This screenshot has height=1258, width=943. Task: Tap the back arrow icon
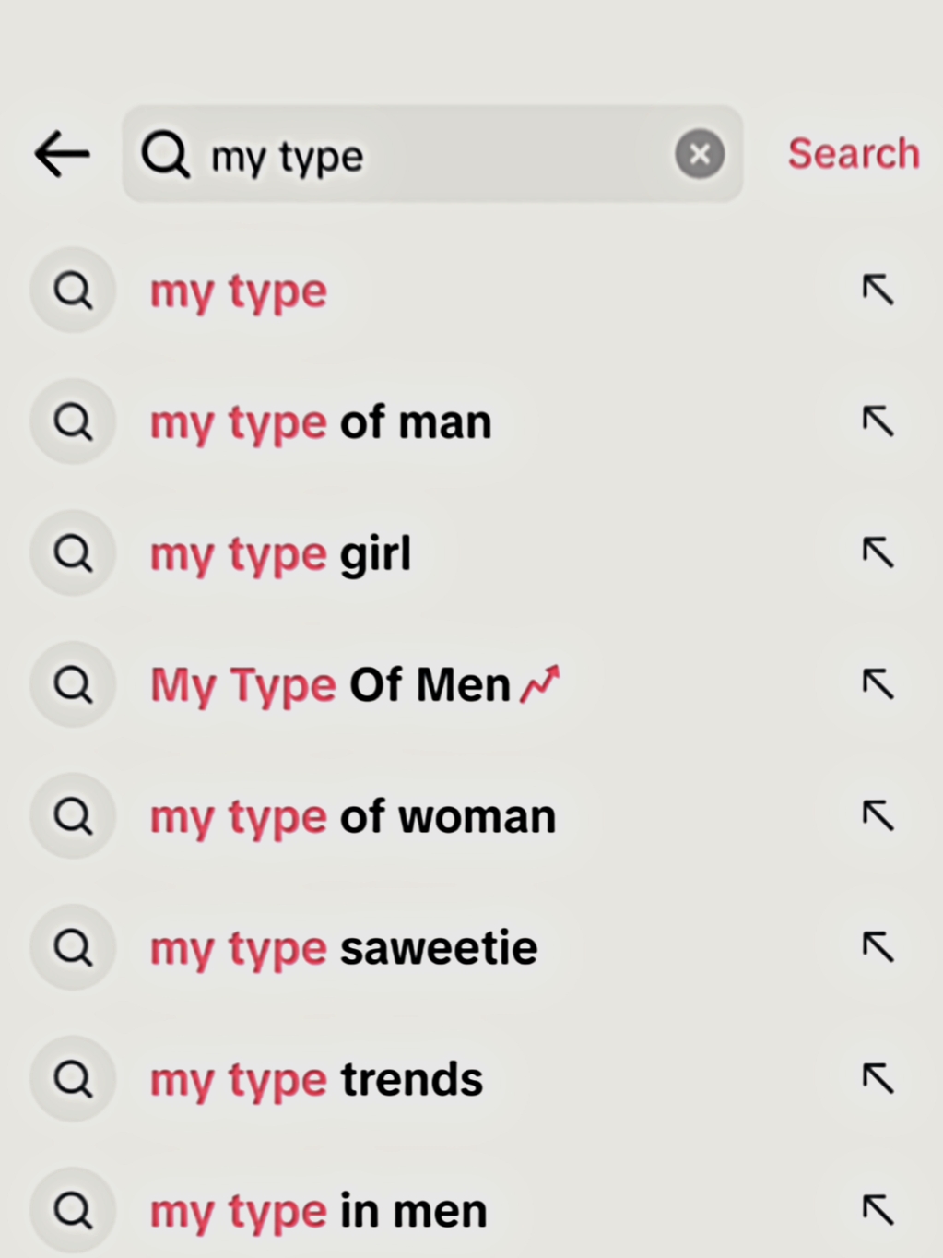pyautogui.click(x=62, y=153)
